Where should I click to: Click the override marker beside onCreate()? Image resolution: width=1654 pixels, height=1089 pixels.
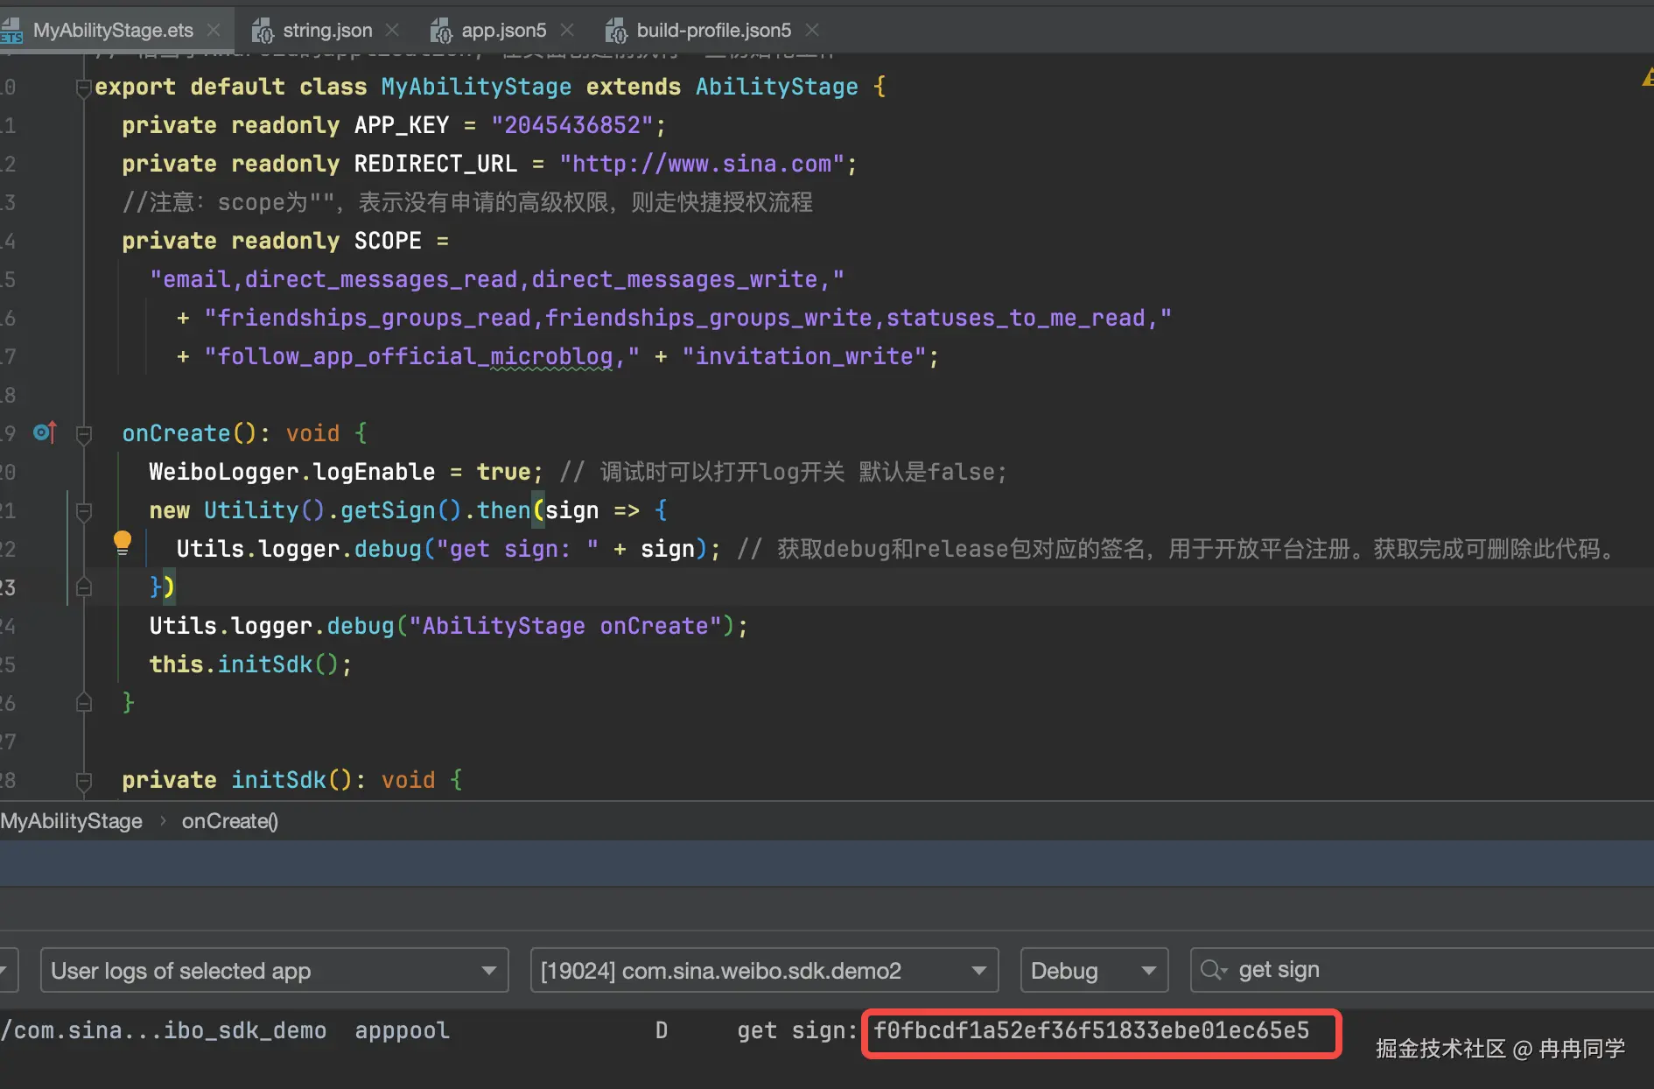click(x=45, y=432)
